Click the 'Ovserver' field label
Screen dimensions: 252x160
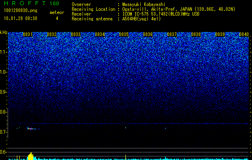coord(81,4)
